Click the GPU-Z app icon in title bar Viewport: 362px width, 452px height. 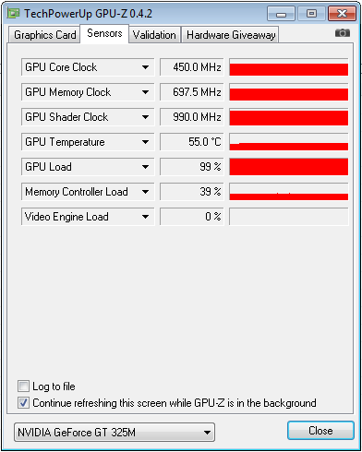(x=13, y=13)
